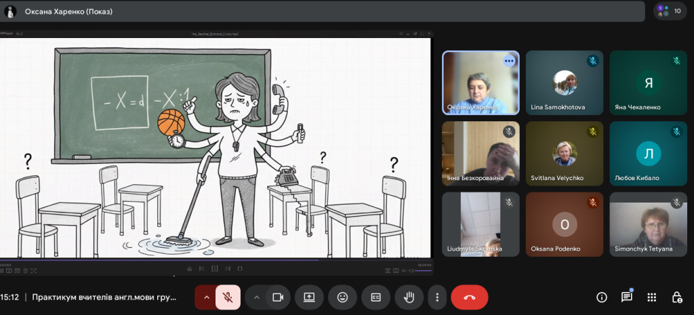Select the Lina Samokhotova participant tile
Screen dimensions: 694x315
[x=564, y=83]
